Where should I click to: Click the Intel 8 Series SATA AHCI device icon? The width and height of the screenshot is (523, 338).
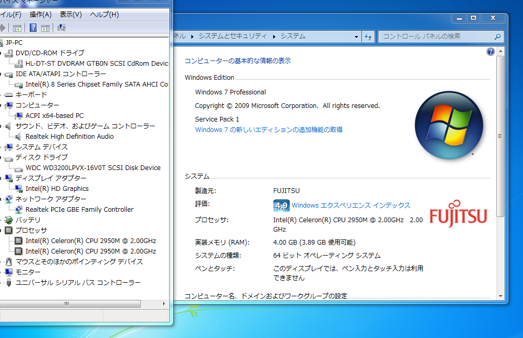click(19, 84)
